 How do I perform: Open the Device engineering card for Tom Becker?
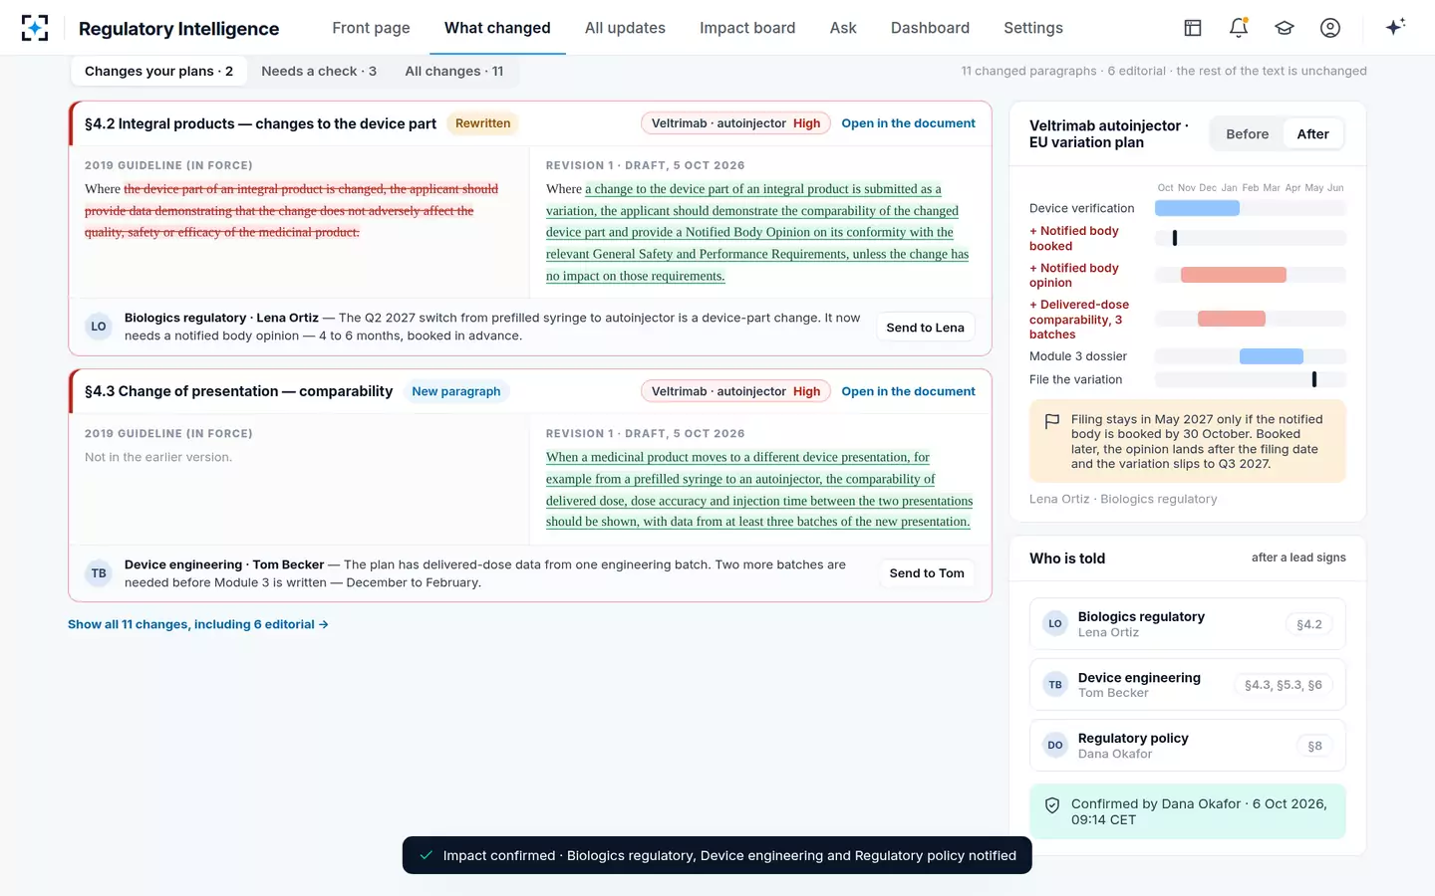1188,685
